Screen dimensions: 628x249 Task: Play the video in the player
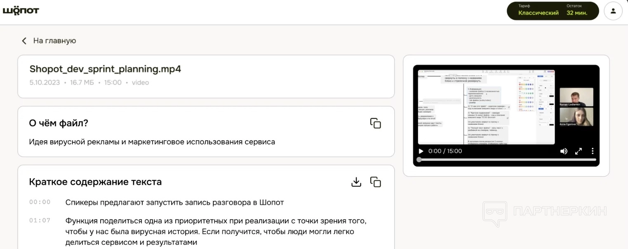tap(421, 151)
